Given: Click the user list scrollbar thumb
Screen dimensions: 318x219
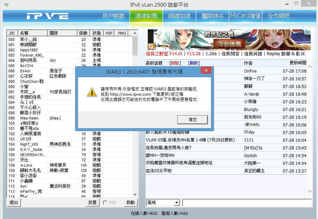Looking at the screenshot, I should pos(135,46).
